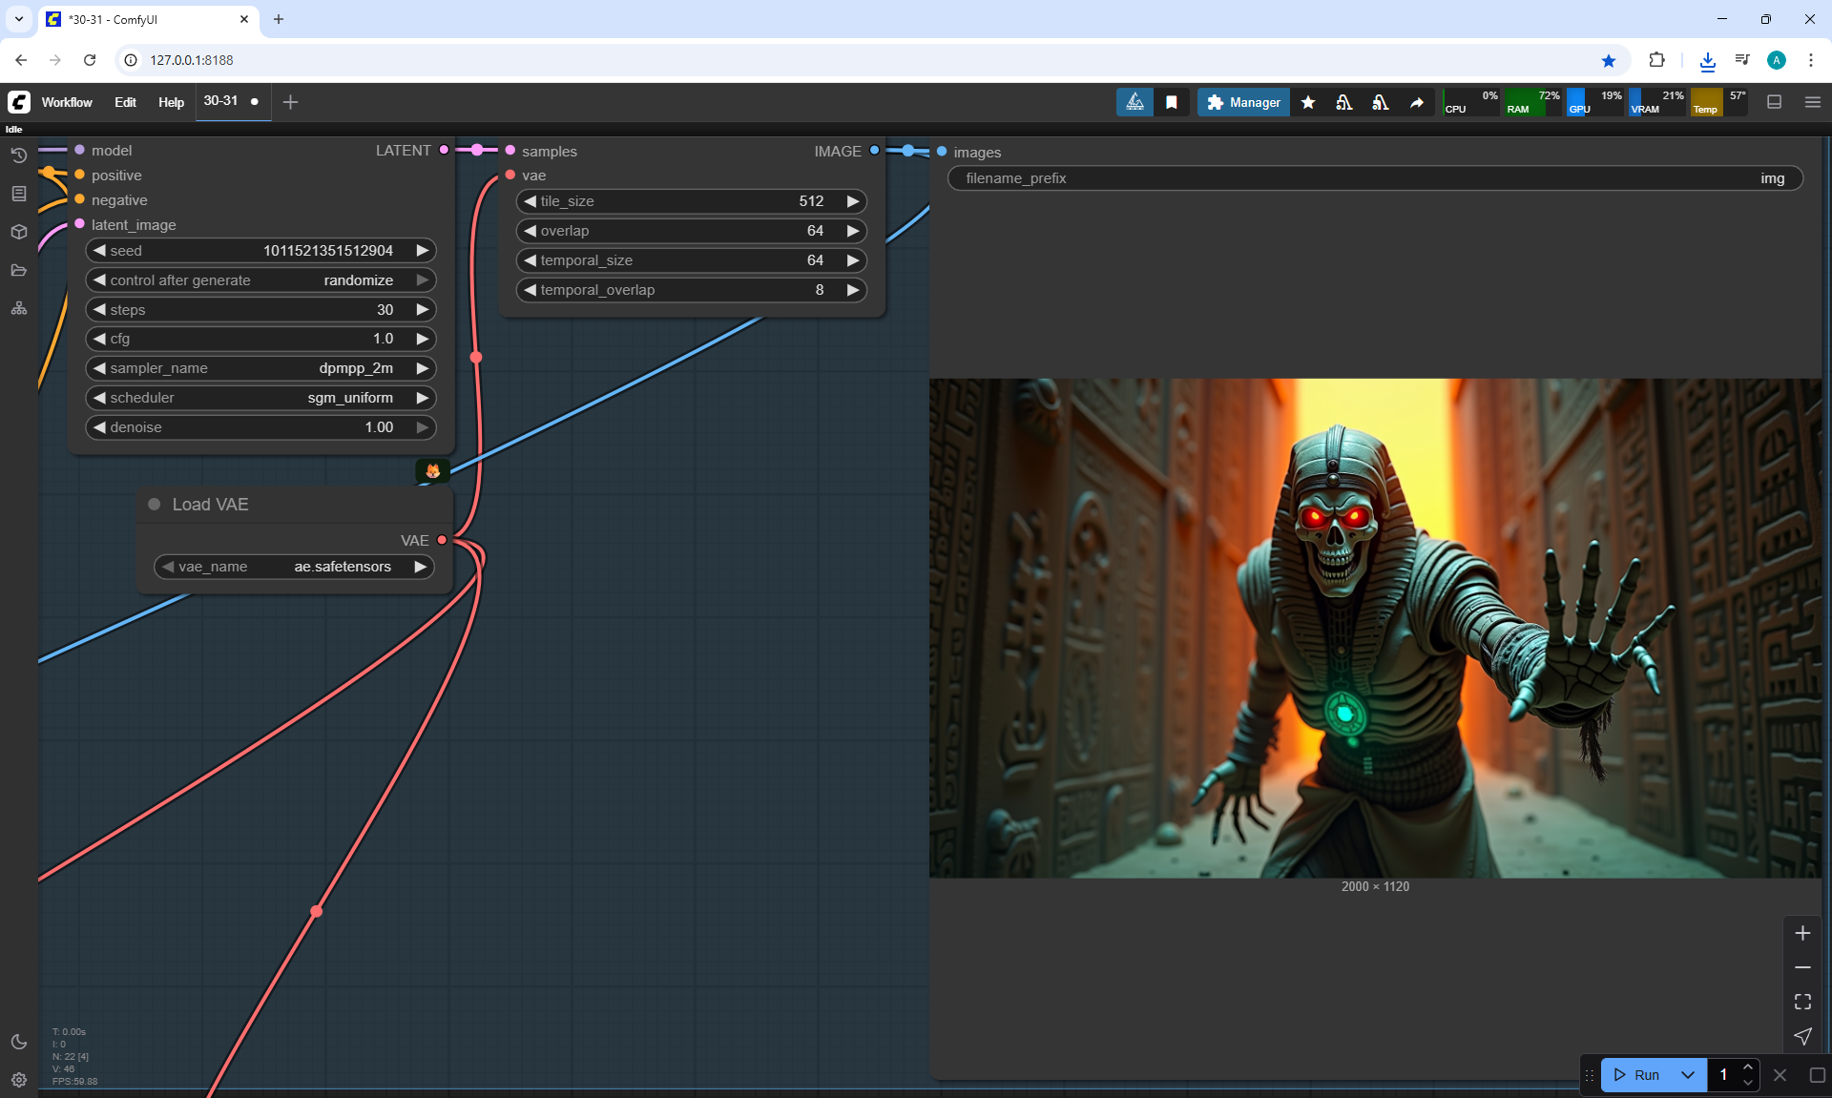The width and height of the screenshot is (1832, 1098).
Task: Increase steps value with right arrow
Action: pyautogui.click(x=422, y=309)
